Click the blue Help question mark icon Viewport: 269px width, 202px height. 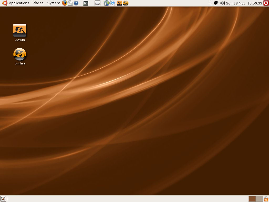pos(76,3)
